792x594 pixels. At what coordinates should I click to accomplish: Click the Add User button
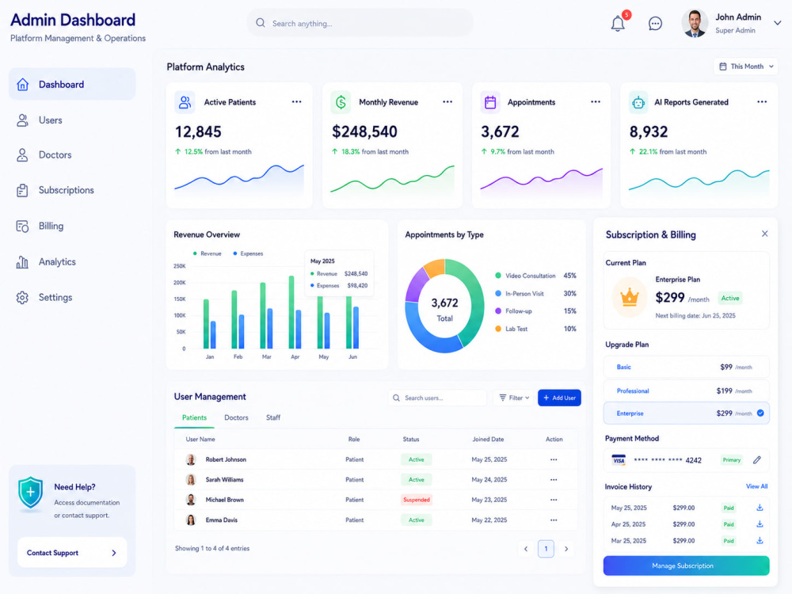pyautogui.click(x=559, y=398)
